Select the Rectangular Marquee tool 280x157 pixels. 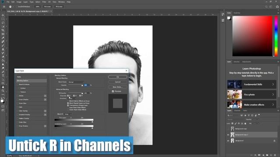tap(3, 19)
